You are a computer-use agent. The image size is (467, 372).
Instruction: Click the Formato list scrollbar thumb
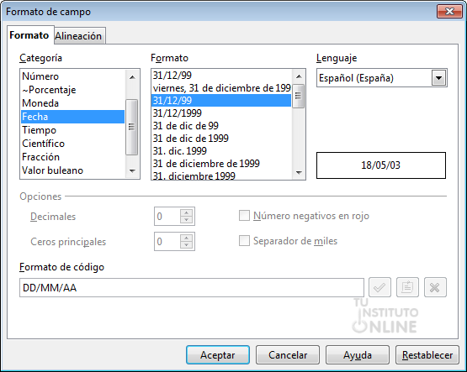click(299, 96)
